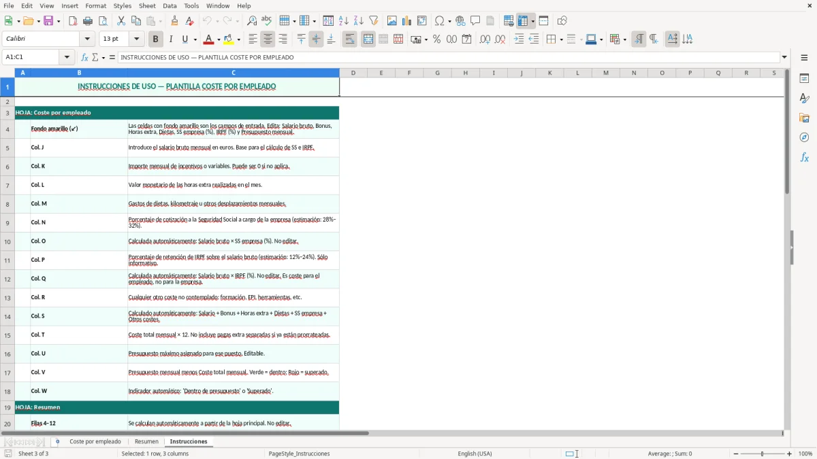Click the Split Window icon
817x459 pixels.
544,21
